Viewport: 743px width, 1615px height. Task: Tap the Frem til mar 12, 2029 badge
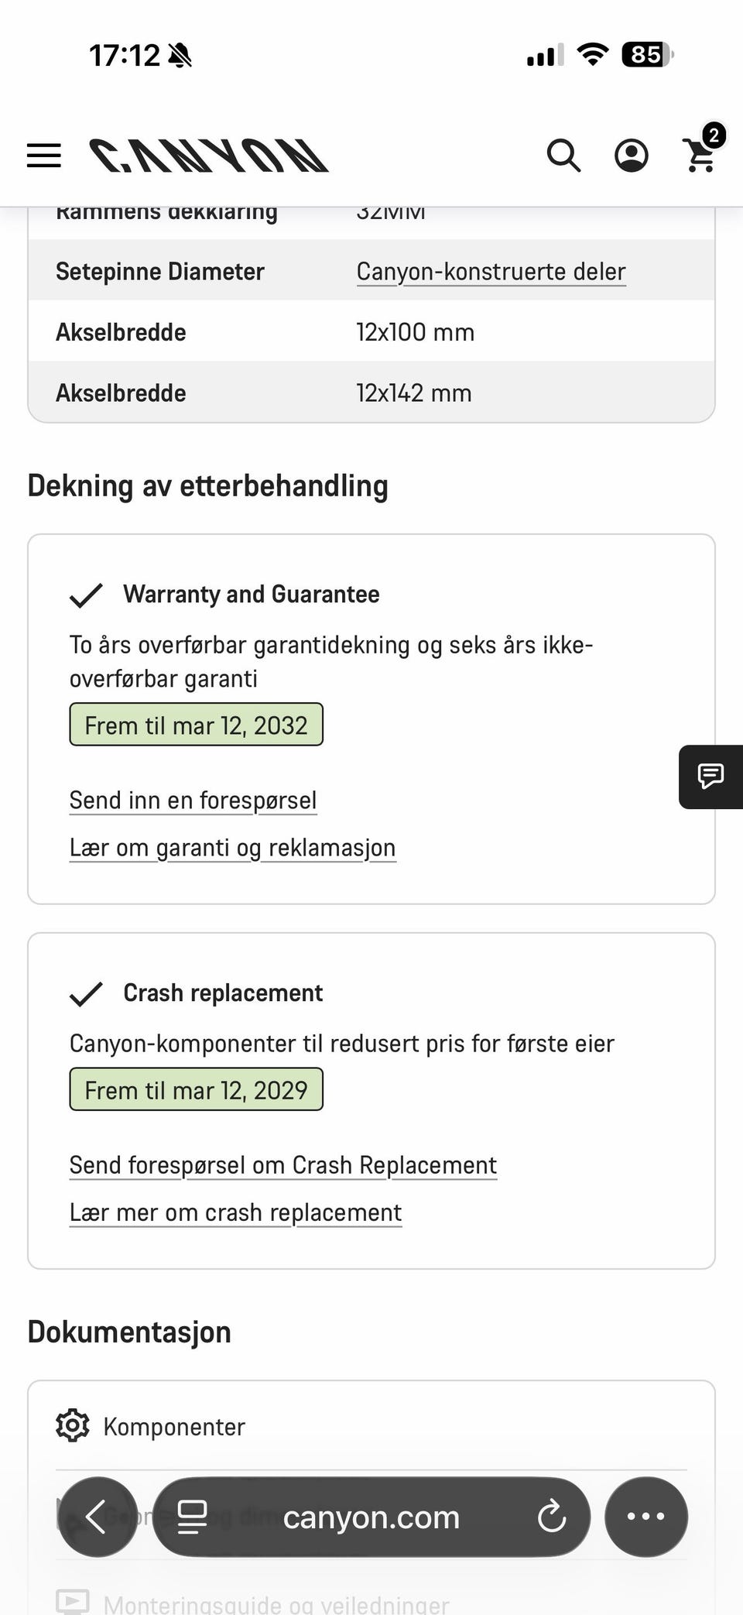coord(196,1089)
